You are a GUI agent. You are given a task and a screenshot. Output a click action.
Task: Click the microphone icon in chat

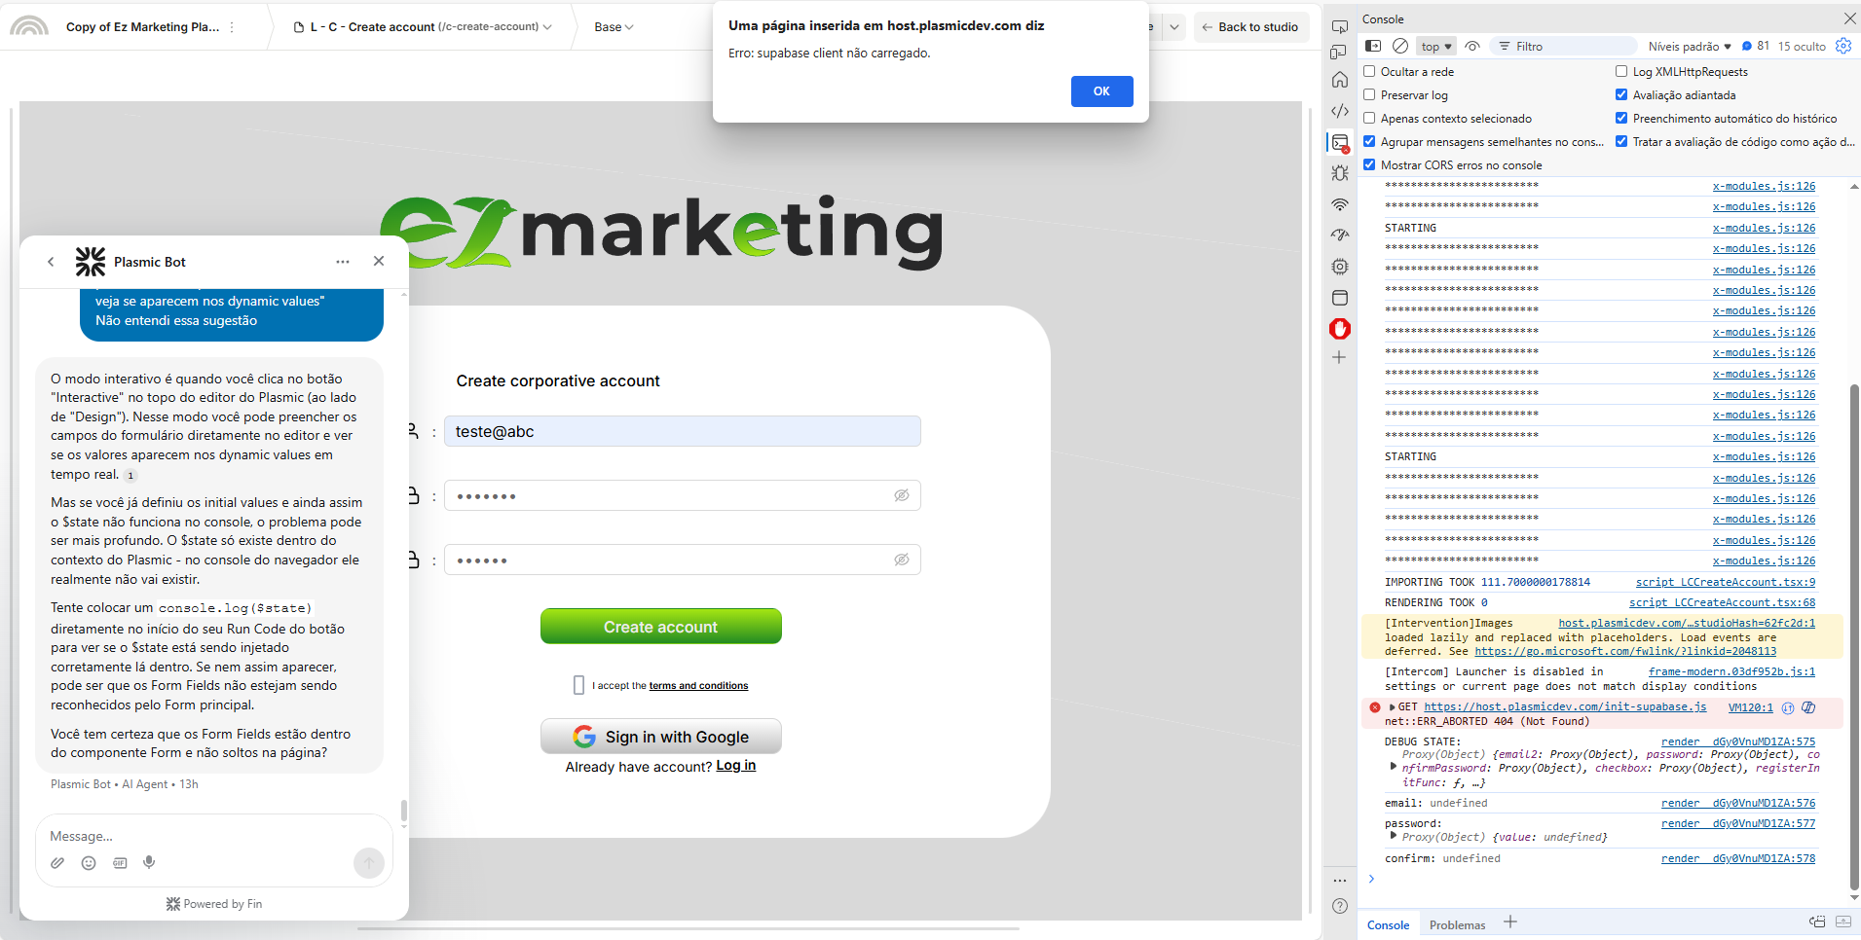(149, 862)
